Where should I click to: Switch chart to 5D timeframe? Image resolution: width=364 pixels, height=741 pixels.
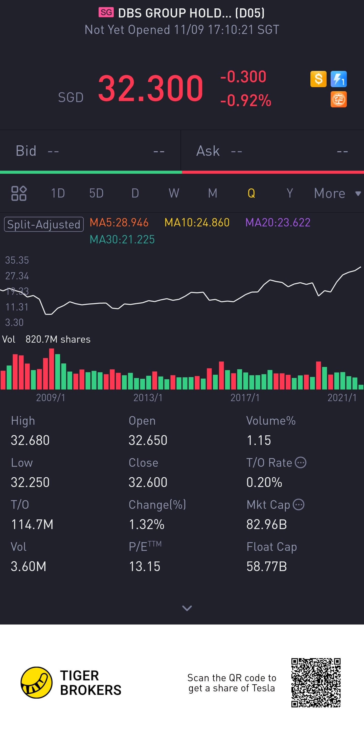point(97,193)
